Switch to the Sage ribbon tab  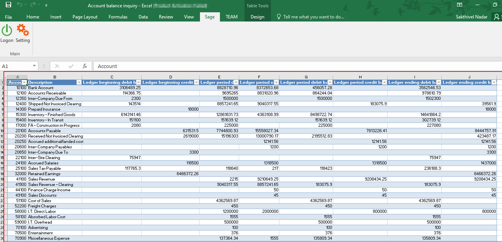pyautogui.click(x=210, y=17)
